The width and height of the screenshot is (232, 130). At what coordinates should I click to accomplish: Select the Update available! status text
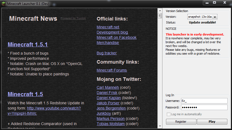click(x=202, y=22)
